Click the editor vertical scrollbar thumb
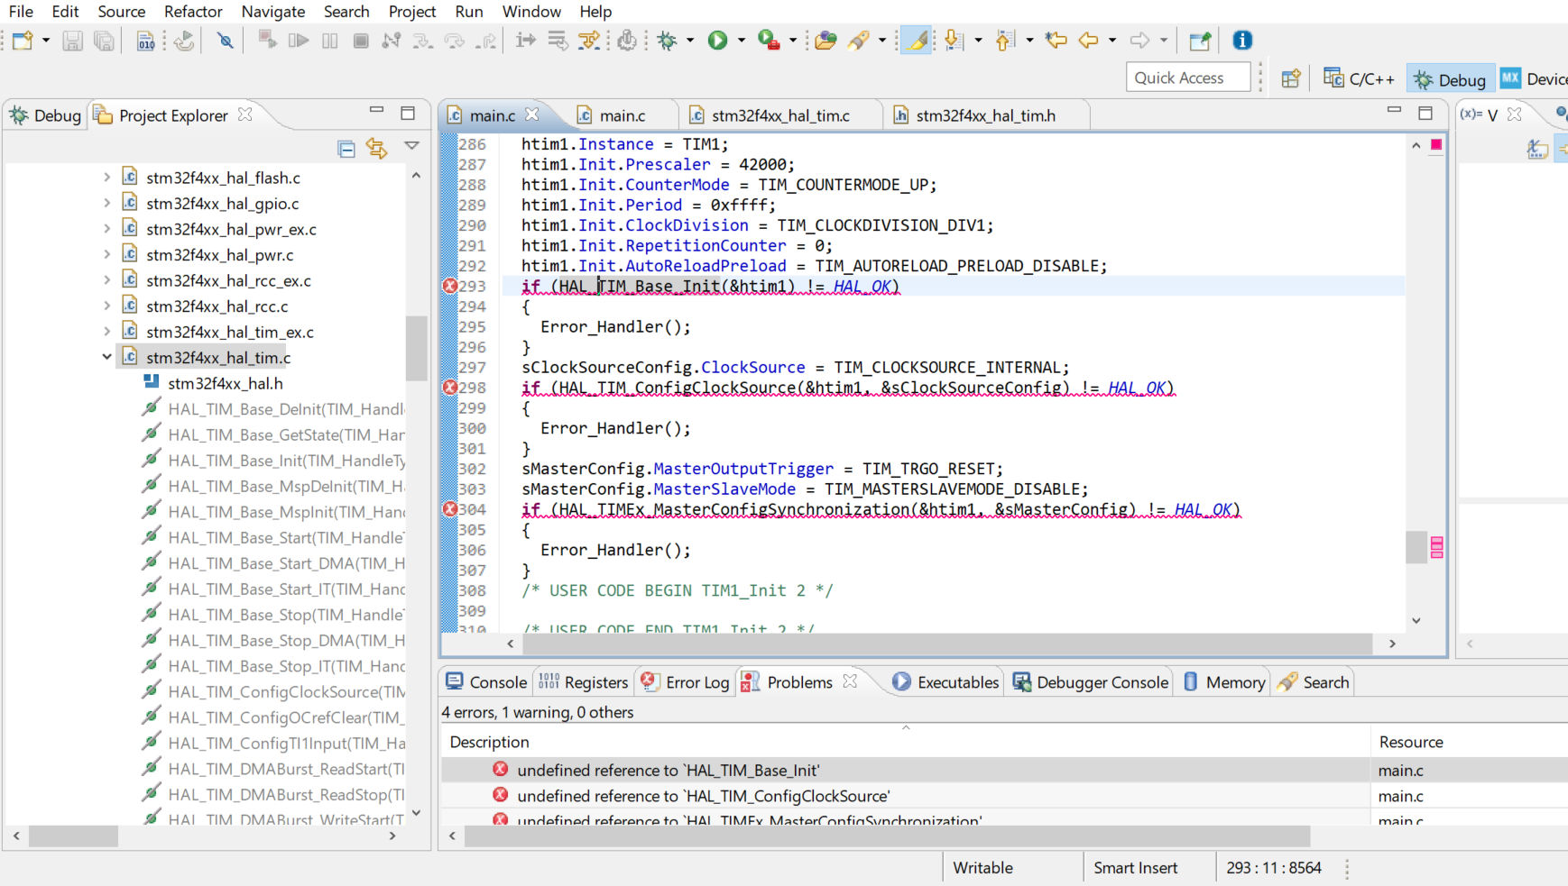The width and height of the screenshot is (1568, 886). (1416, 547)
